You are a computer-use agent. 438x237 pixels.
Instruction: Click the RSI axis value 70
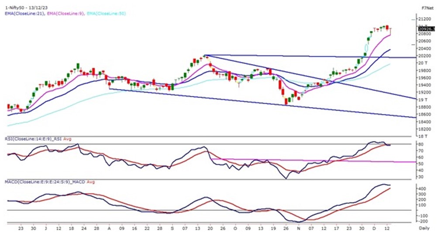tap(421, 151)
